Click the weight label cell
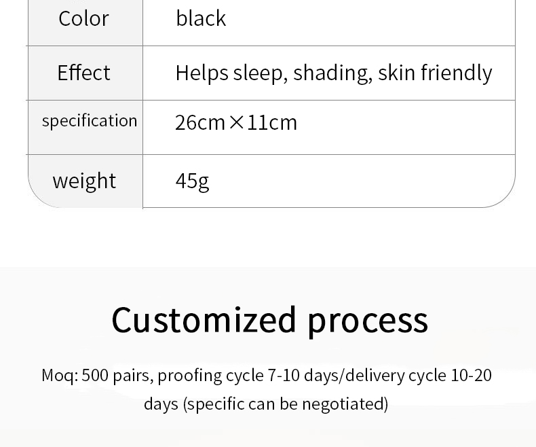The image size is (536, 447). (x=84, y=181)
